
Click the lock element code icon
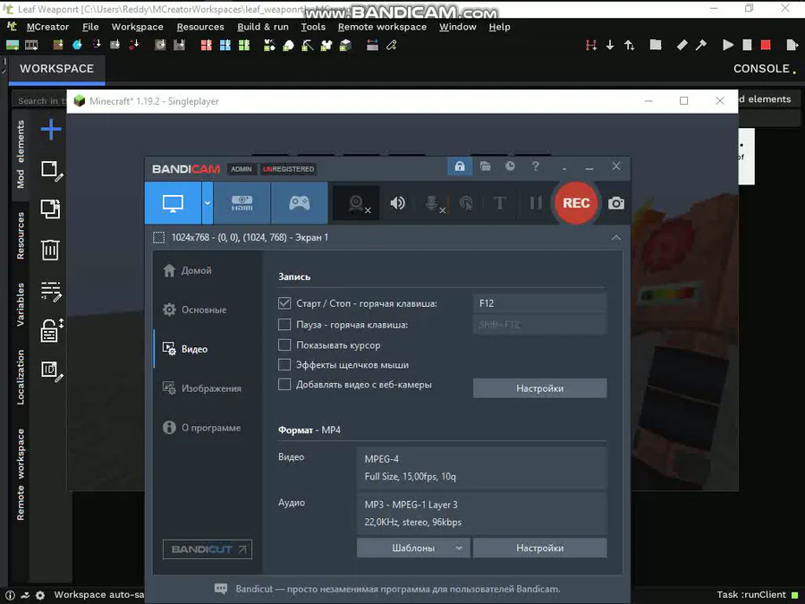pos(51,331)
